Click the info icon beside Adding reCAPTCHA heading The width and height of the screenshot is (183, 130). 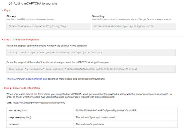[10, 4]
